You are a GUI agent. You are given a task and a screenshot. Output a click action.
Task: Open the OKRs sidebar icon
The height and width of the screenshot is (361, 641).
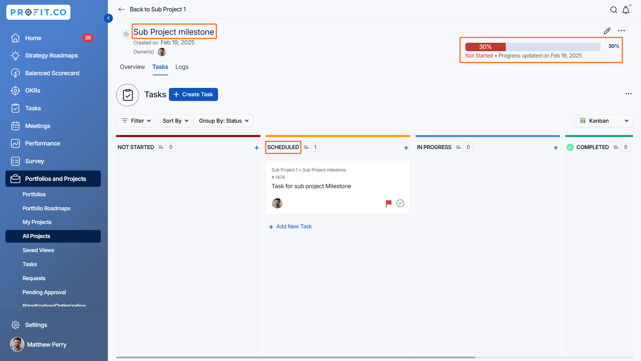[x=15, y=91]
